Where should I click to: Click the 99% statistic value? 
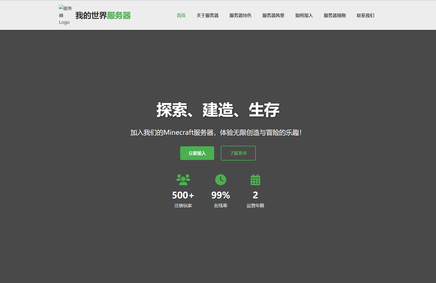click(221, 195)
